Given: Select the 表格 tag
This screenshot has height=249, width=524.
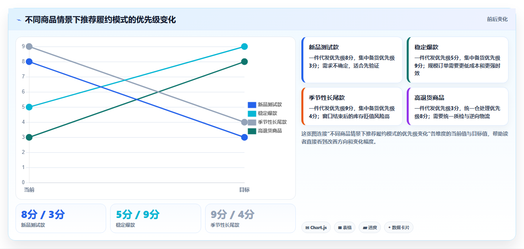Looking at the screenshot, I should (345, 228).
